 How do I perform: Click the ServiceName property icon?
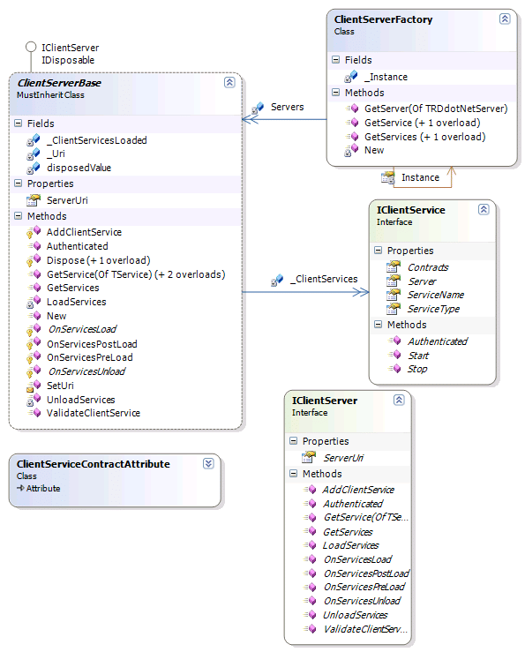coord(394,295)
